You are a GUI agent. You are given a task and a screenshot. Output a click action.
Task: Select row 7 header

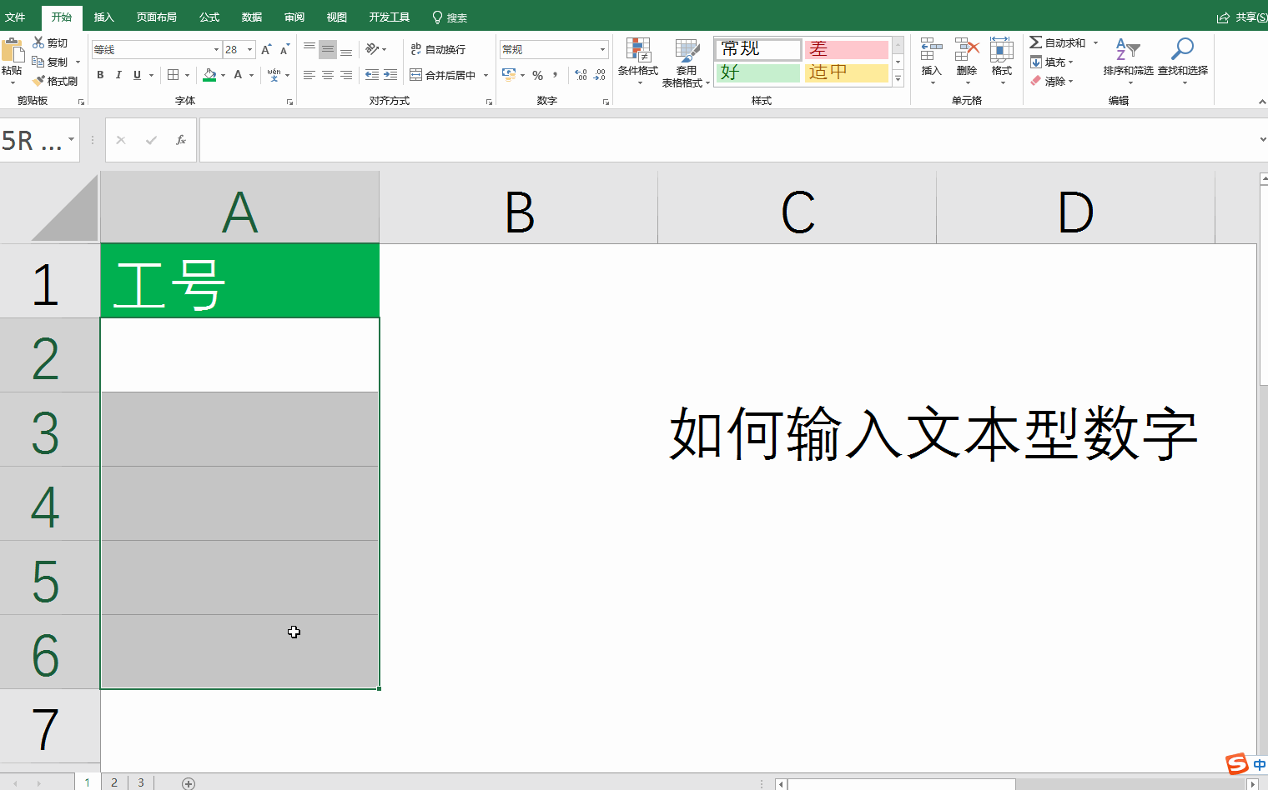point(49,726)
